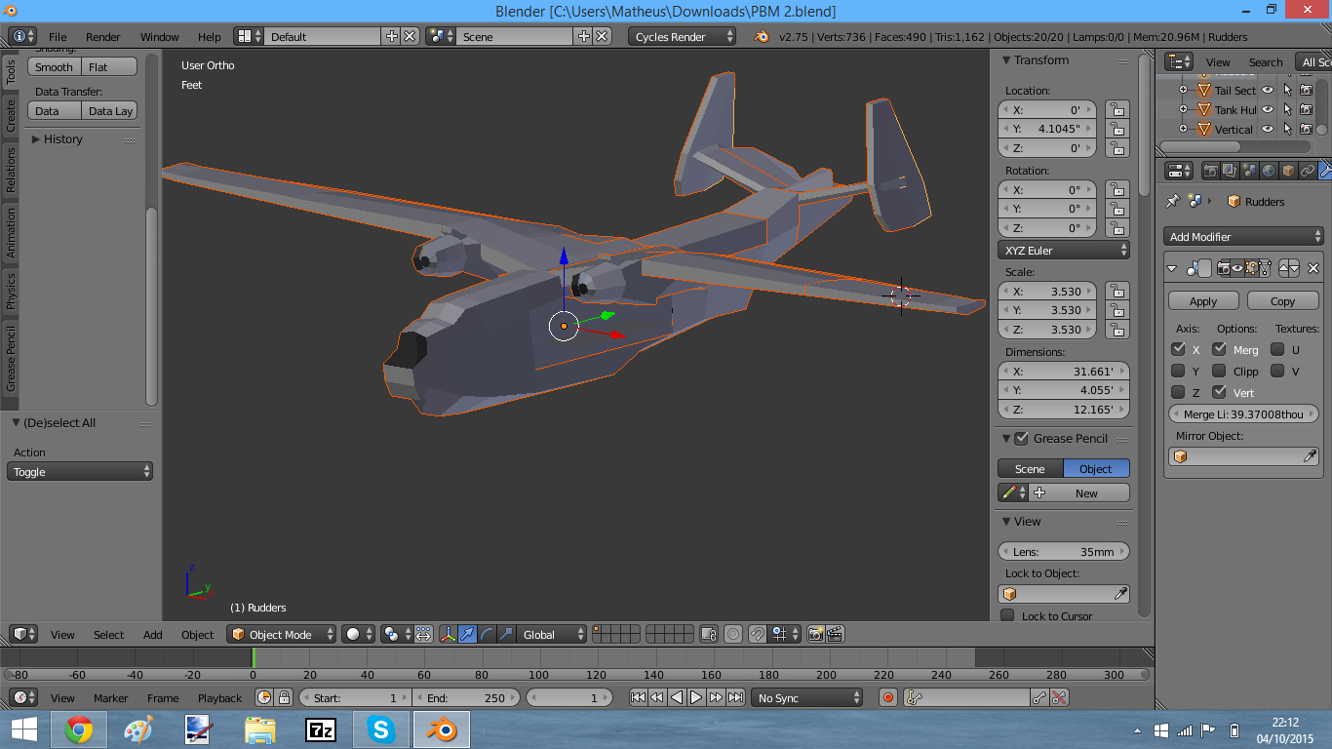This screenshot has width=1332, height=749.
Task: Switch to the Physics tab in tool shelf
Action: point(11,292)
